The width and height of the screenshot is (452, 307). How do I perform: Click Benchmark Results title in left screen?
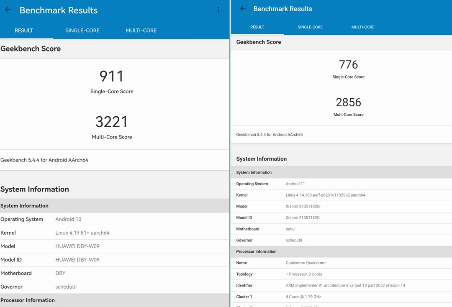click(x=59, y=10)
